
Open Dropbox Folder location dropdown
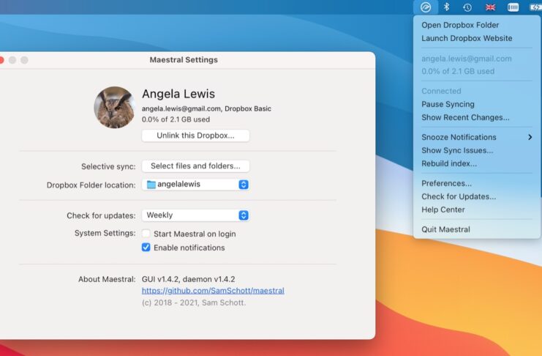(x=195, y=185)
